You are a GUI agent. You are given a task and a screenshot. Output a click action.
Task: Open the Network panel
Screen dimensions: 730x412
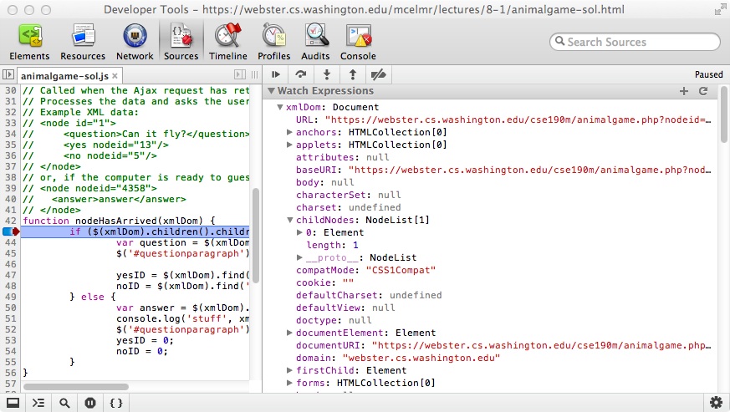click(x=135, y=43)
